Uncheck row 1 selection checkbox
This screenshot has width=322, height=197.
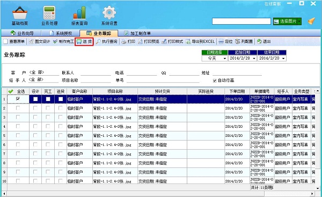pos(18,99)
